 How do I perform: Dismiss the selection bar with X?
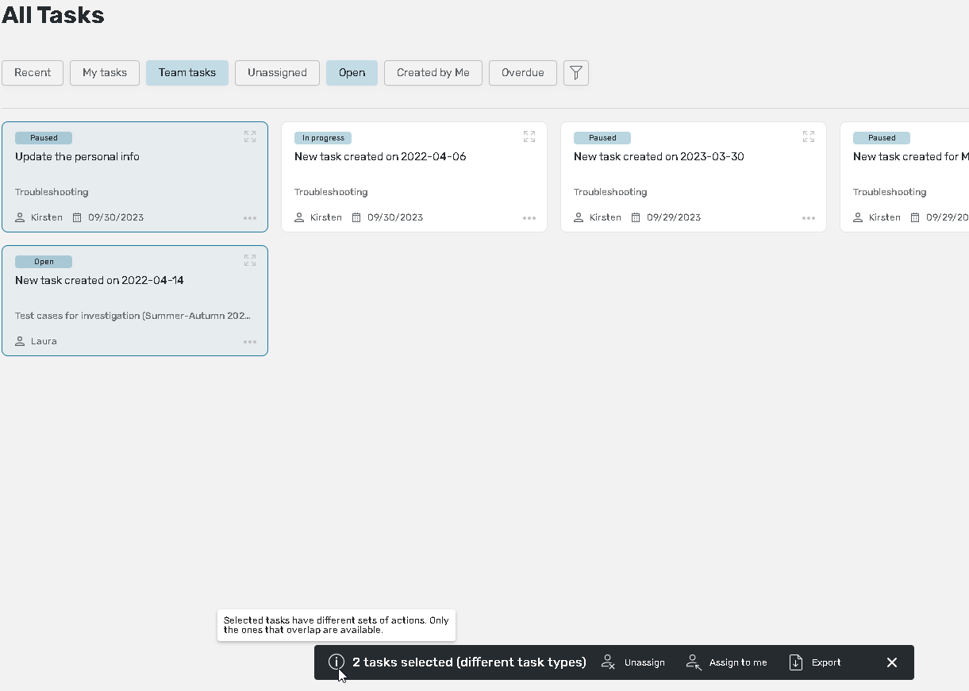coord(892,662)
